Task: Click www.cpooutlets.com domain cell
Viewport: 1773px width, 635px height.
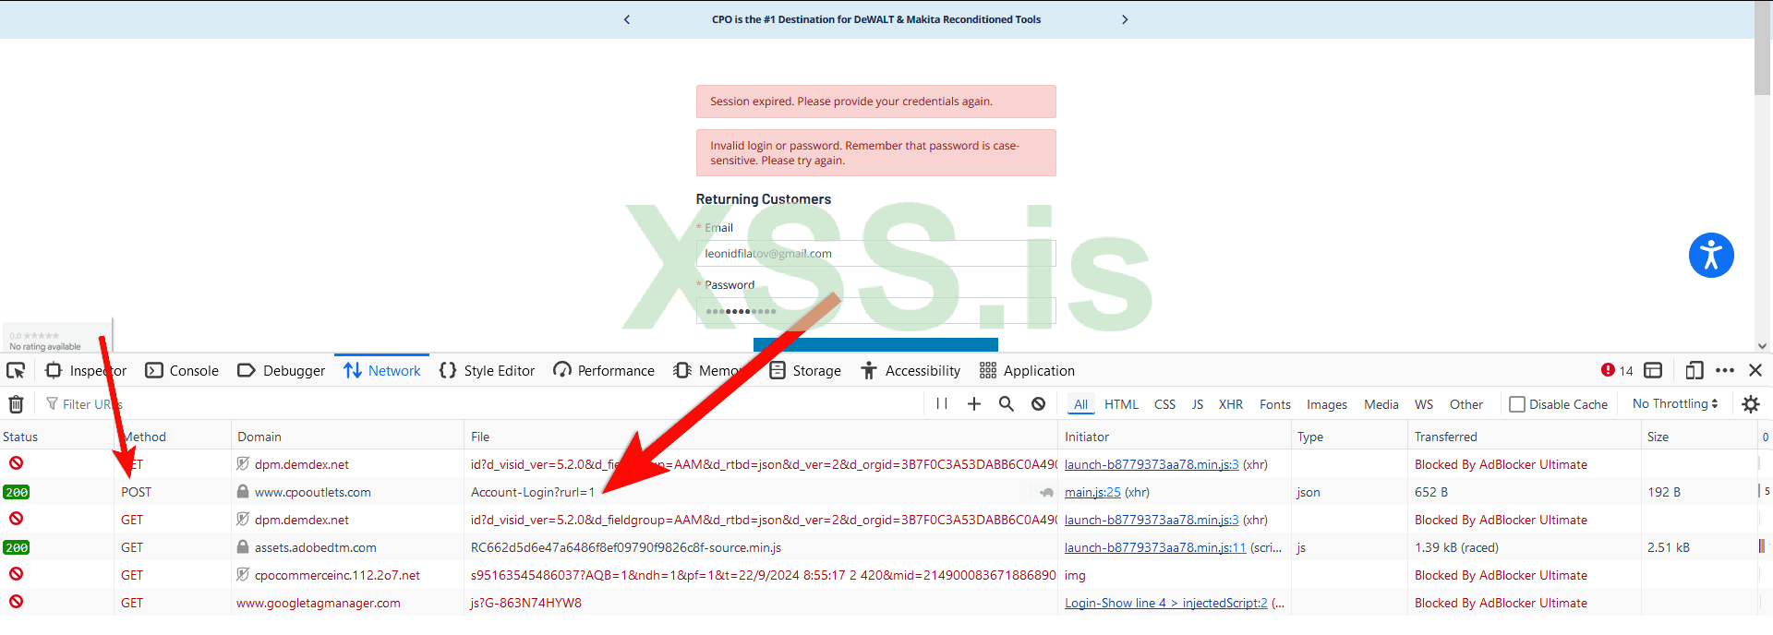Action: coord(312,492)
